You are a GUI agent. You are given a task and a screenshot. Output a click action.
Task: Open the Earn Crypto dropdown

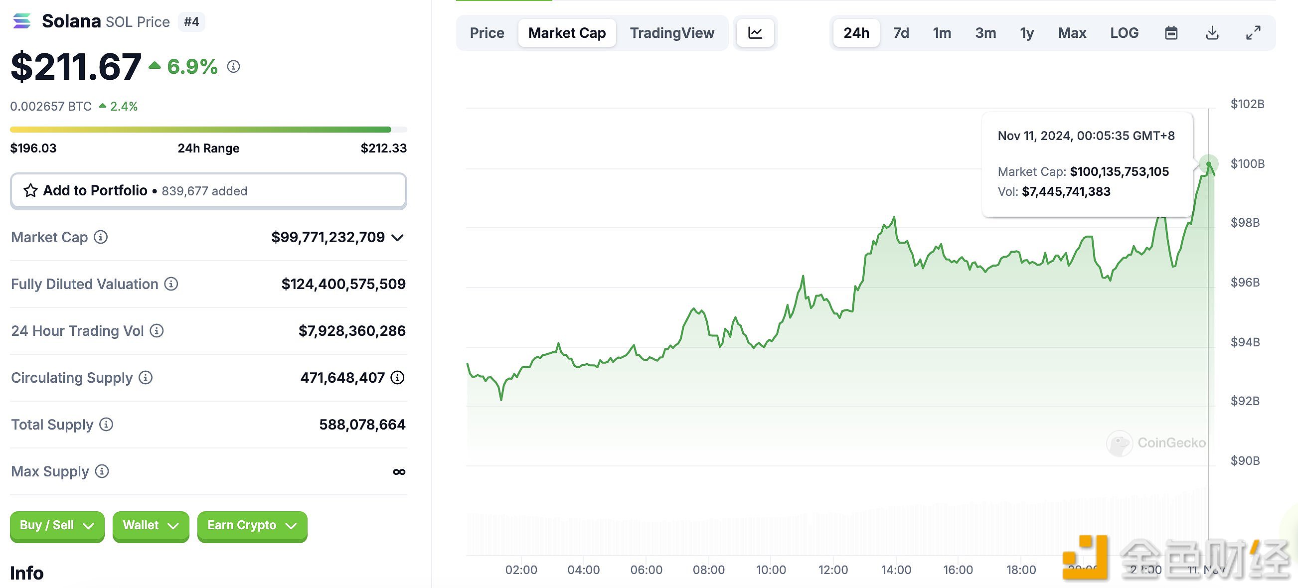point(252,526)
